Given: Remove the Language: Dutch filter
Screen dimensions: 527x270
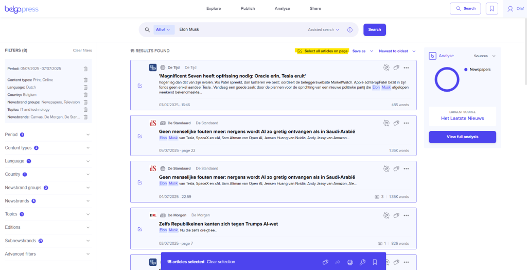Looking at the screenshot, I should click(85, 88).
